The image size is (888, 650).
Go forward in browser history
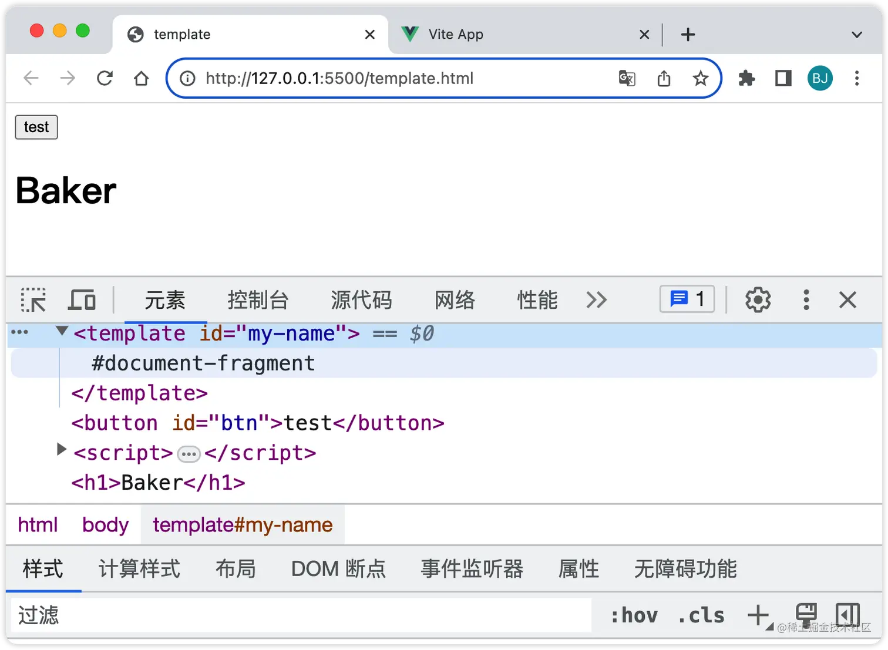[68, 78]
